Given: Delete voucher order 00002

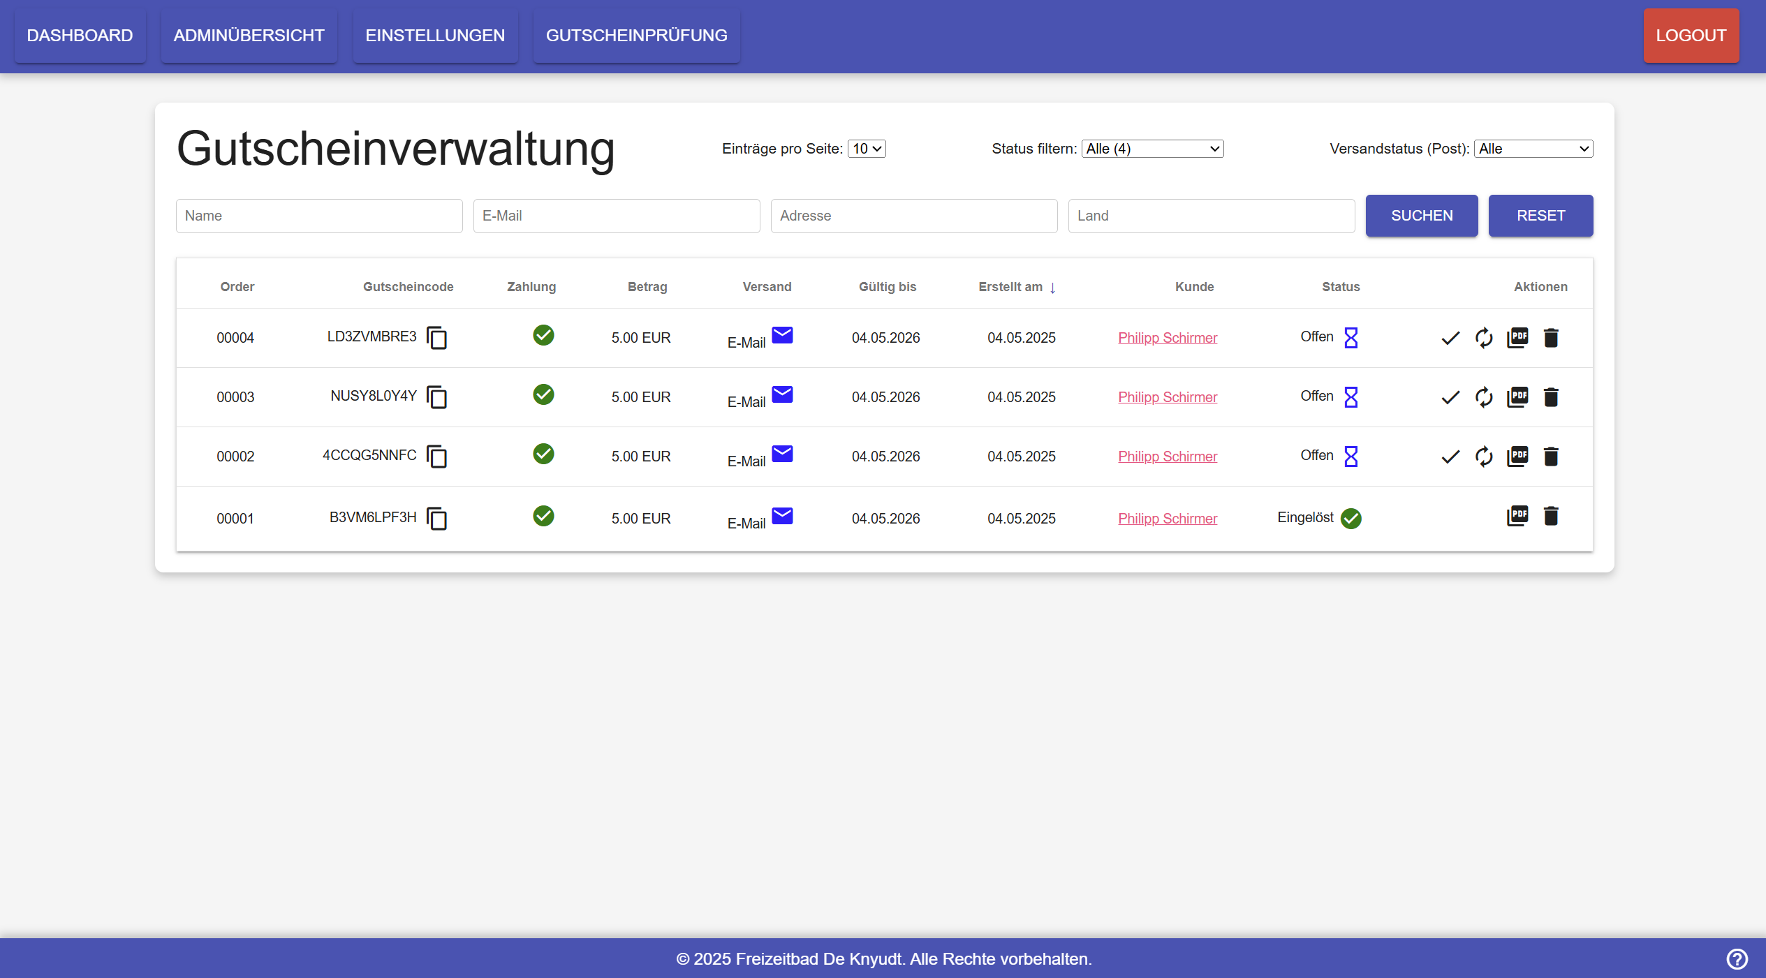Looking at the screenshot, I should click(x=1551, y=457).
